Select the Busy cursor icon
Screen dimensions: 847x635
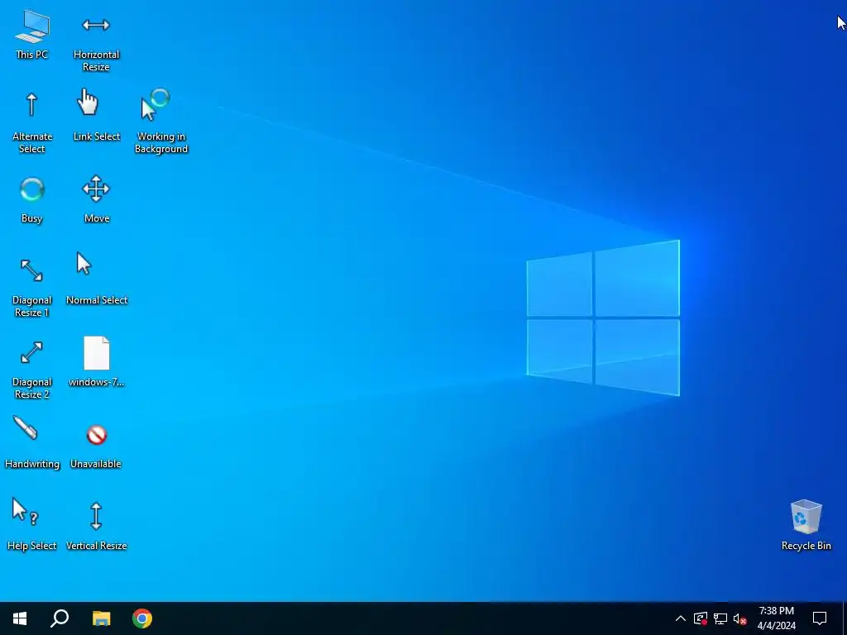pos(32,189)
